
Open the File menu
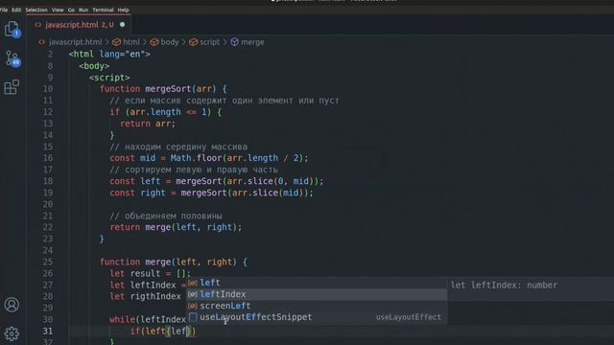[x=4, y=10]
